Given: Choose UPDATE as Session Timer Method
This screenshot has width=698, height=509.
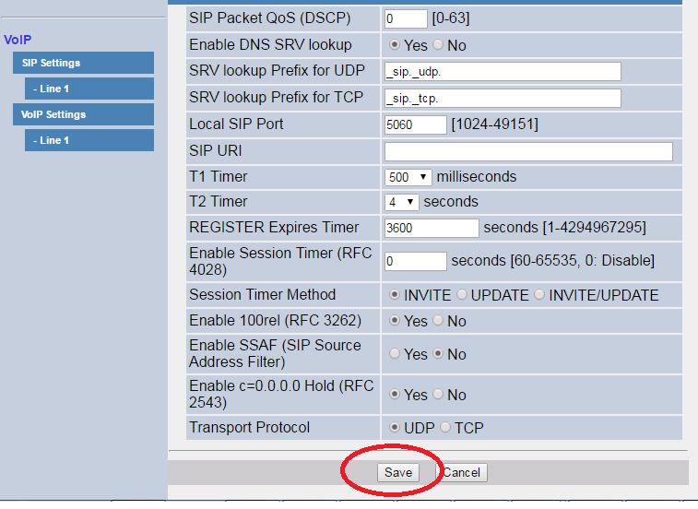Looking at the screenshot, I should click(462, 296).
